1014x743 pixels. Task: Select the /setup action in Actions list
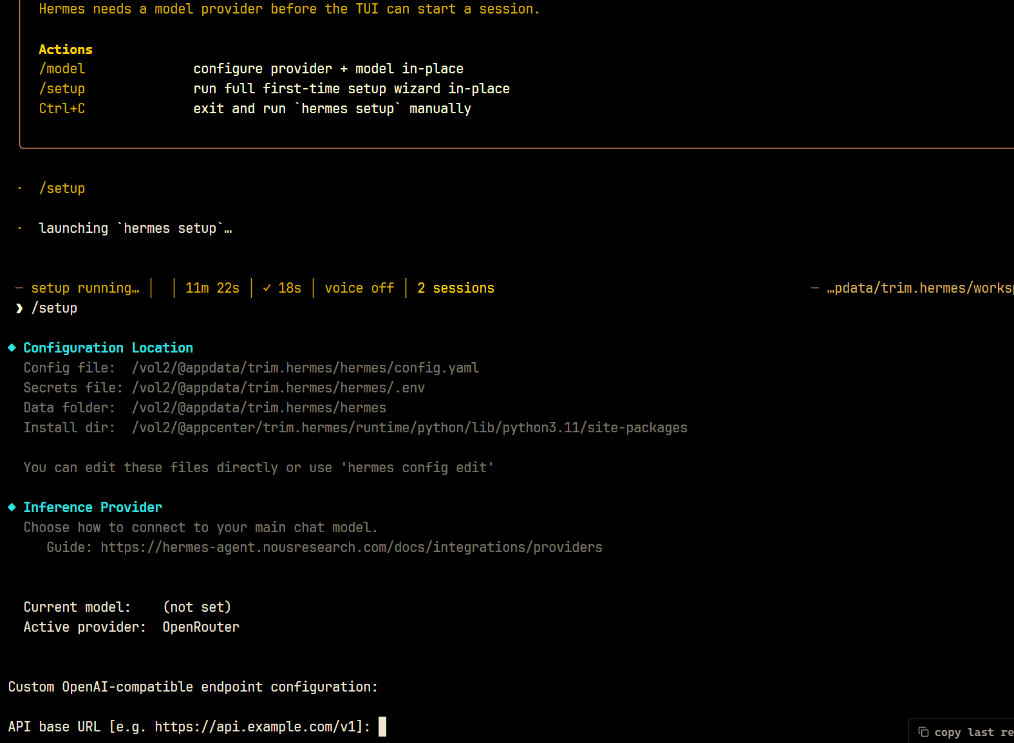click(x=62, y=89)
